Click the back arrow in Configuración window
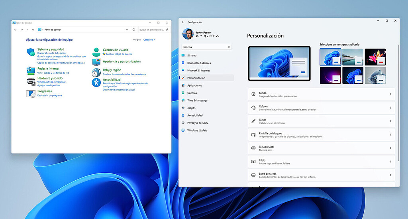The width and height of the screenshot is (408, 219). click(183, 22)
